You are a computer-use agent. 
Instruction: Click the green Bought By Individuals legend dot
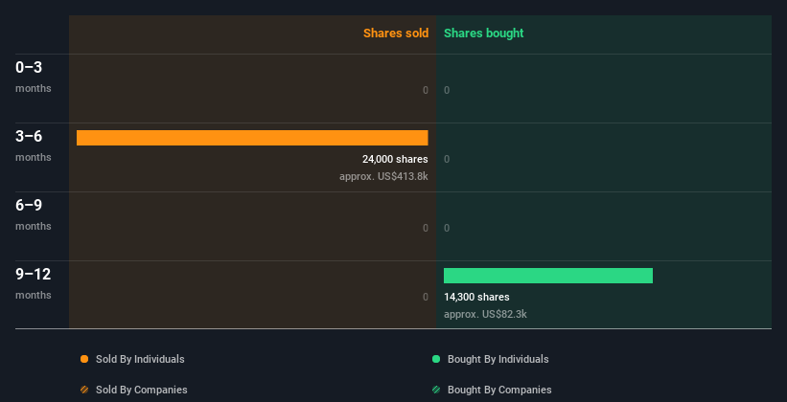click(436, 359)
